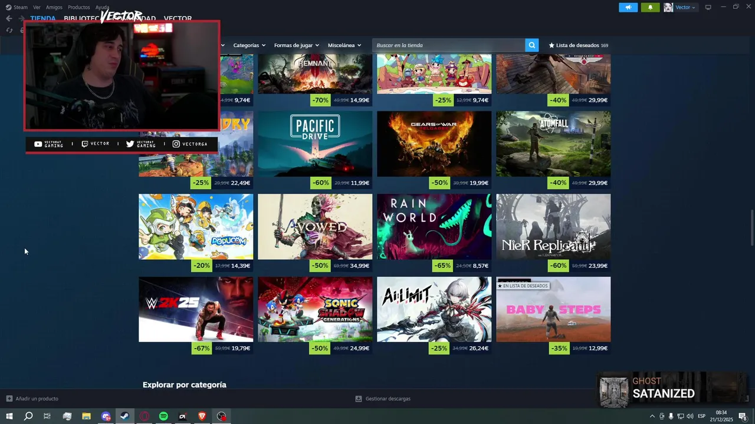755x424 pixels.
Task: Click the store search magnifier button
Action: click(531, 45)
